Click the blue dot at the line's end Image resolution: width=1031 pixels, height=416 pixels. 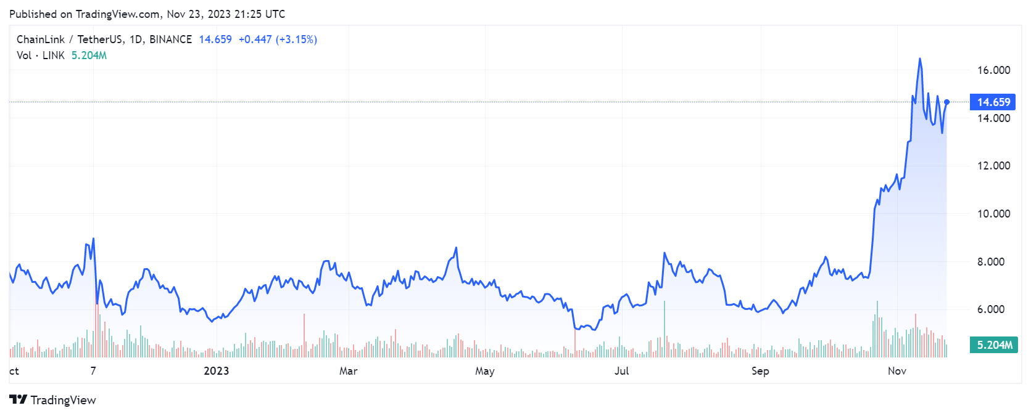point(946,102)
